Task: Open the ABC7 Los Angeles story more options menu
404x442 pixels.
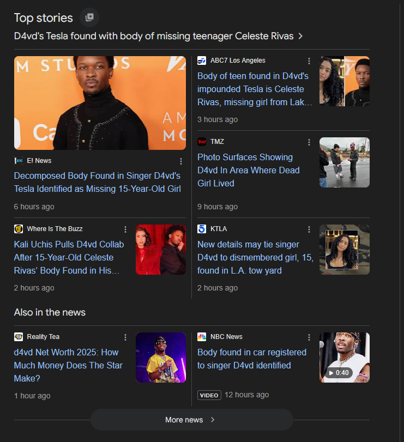Action: click(x=309, y=61)
